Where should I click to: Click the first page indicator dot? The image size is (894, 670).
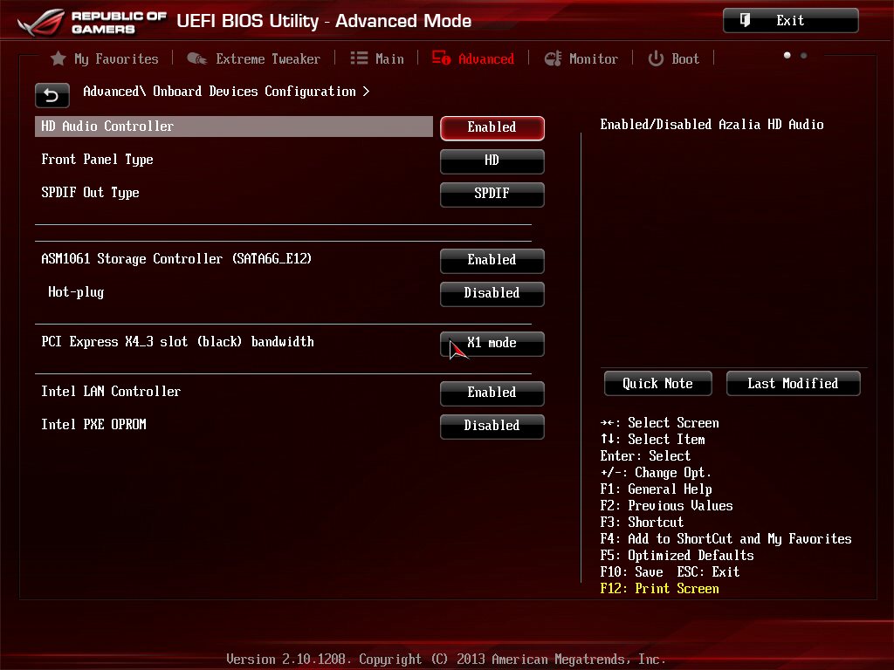[x=787, y=55]
